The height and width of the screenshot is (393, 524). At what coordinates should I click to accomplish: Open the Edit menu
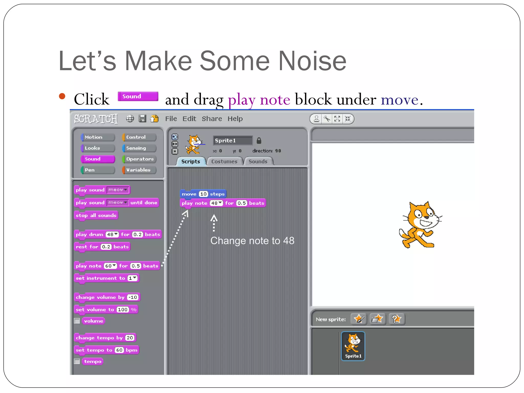(x=189, y=119)
